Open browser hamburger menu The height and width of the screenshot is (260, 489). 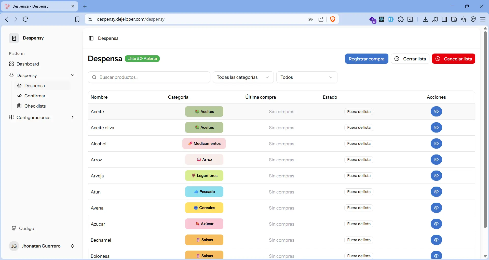(483, 19)
